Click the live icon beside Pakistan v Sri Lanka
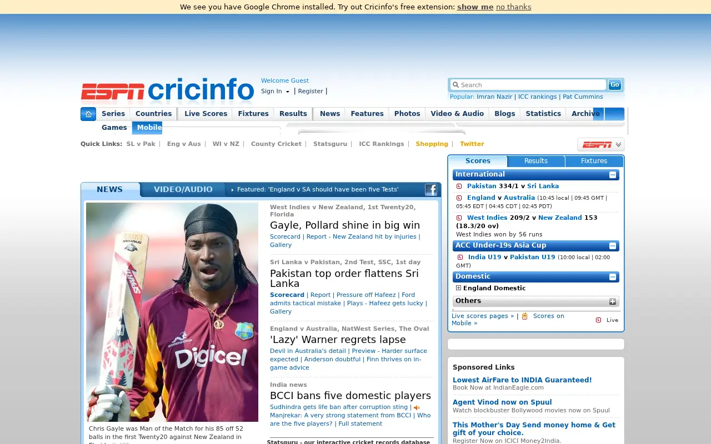The width and height of the screenshot is (711, 444). tap(459, 186)
